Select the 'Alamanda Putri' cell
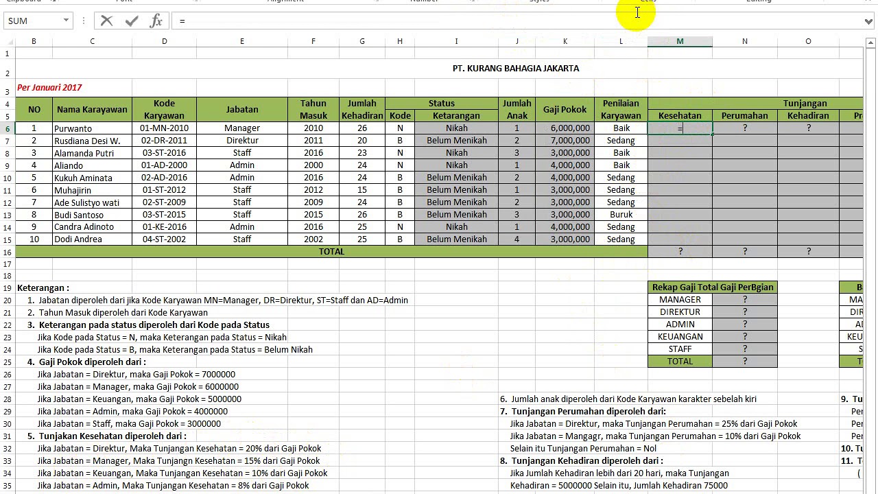 coord(92,153)
